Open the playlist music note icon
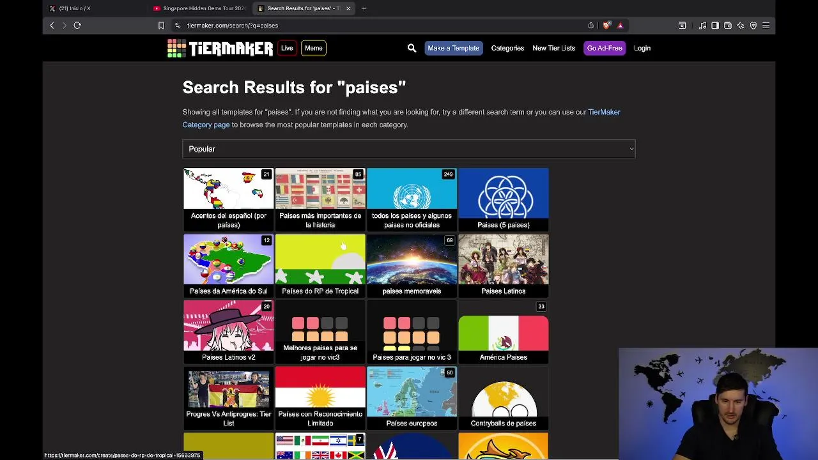This screenshot has height=460, width=818. (x=702, y=26)
